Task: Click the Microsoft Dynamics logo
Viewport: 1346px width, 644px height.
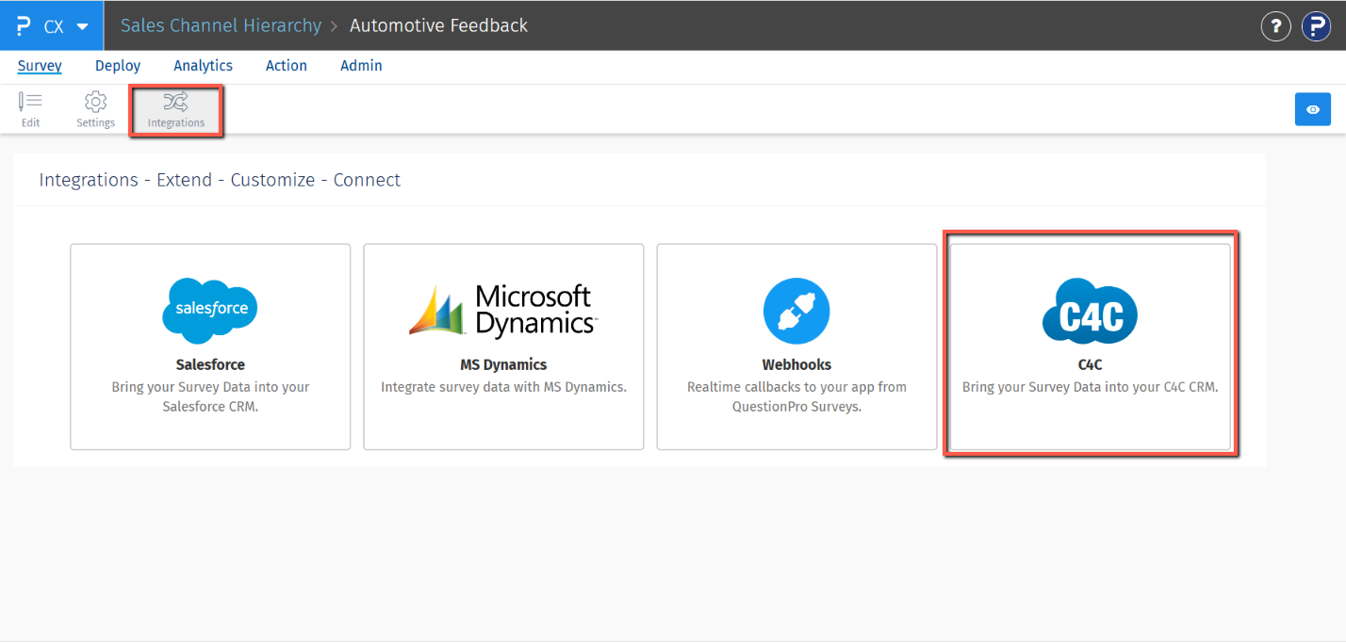Action: coord(503,310)
